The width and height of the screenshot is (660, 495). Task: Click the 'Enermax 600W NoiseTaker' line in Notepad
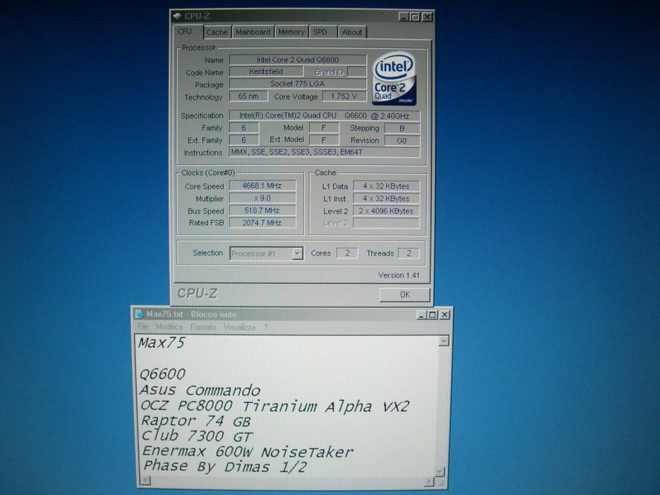coord(247,452)
